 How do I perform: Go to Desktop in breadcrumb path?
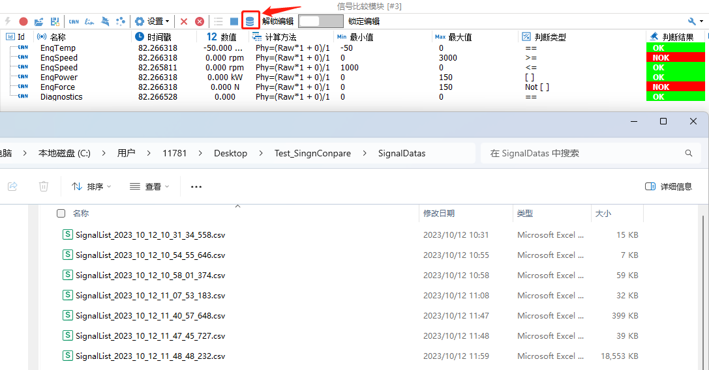pyautogui.click(x=231, y=153)
